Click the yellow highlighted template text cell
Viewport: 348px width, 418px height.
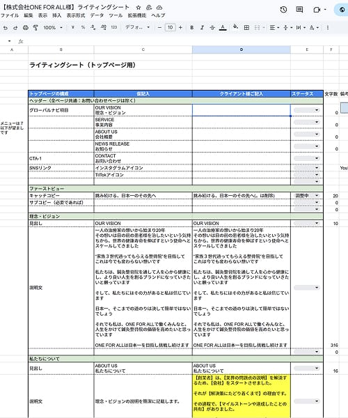[x=242, y=396]
